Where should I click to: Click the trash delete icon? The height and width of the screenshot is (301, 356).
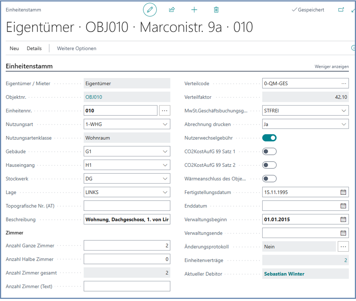pyautogui.click(x=216, y=10)
